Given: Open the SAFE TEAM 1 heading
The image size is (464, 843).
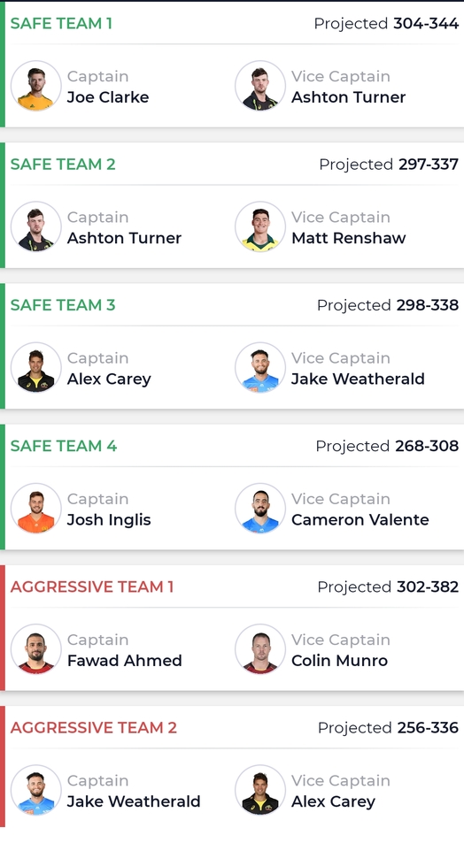Looking at the screenshot, I should 61,24.
